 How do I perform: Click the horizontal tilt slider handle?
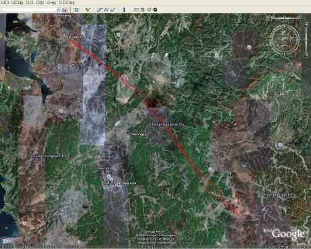tap(285, 18)
